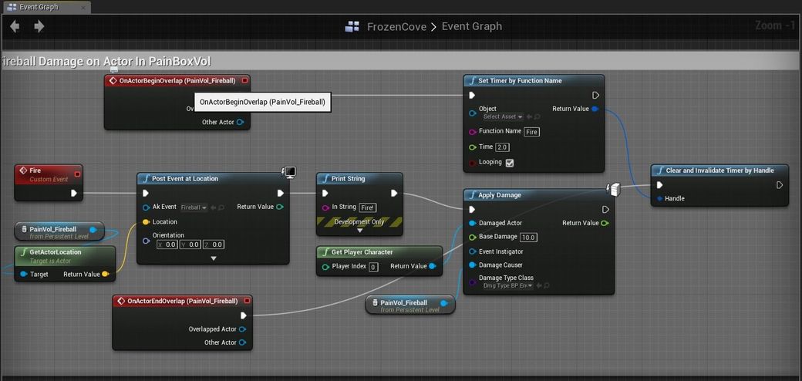The width and height of the screenshot is (802, 381).
Task: Click the client-only monitor icon on Post Event
Action: (x=289, y=172)
